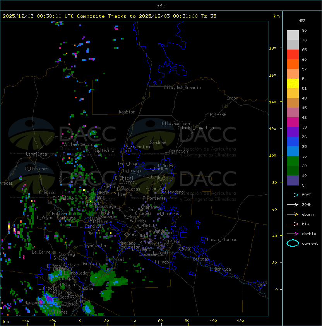Viewport: 322px width, 326px height.
Task: Click the cyan current ellipse legend icon
Action: tap(293, 243)
